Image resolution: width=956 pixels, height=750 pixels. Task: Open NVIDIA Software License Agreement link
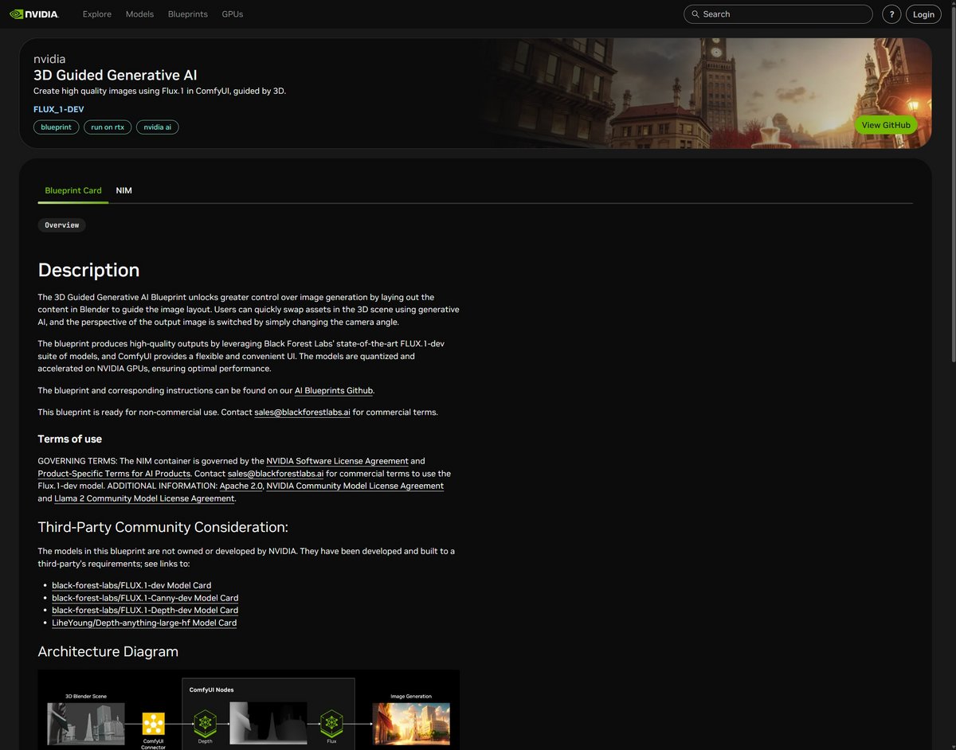coord(337,461)
